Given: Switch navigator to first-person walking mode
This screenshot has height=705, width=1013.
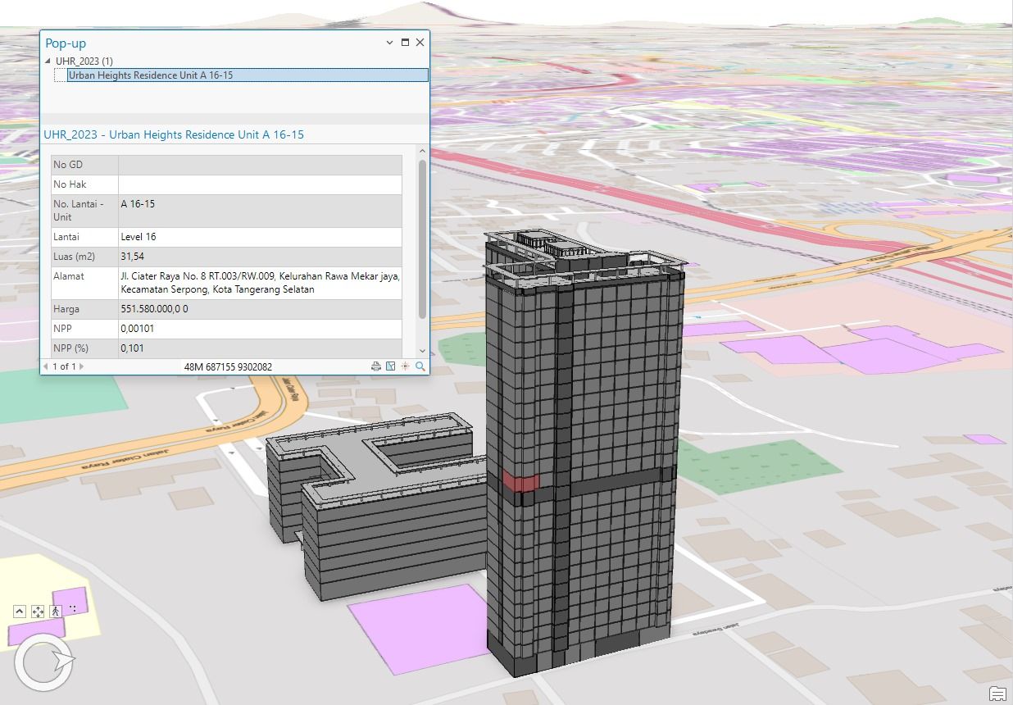Looking at the screenshot, I should click(56, 612).
